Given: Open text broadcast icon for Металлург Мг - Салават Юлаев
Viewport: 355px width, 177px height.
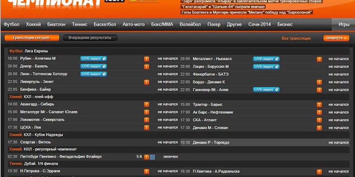Looking at the screenshot, I should (146, 112).
